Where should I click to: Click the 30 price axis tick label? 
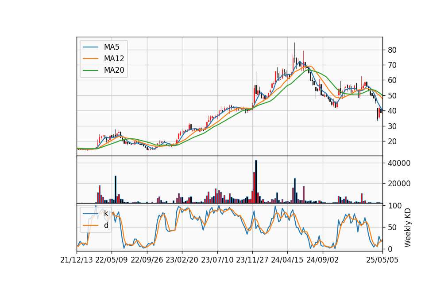pos(392,126)
